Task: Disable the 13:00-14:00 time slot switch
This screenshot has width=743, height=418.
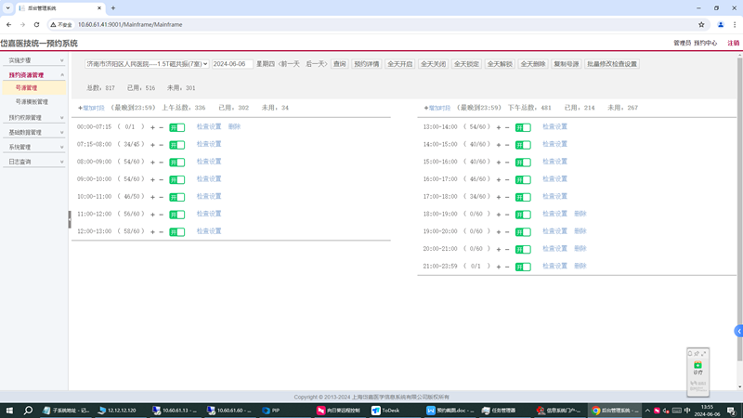Action: tap(523, 127)
